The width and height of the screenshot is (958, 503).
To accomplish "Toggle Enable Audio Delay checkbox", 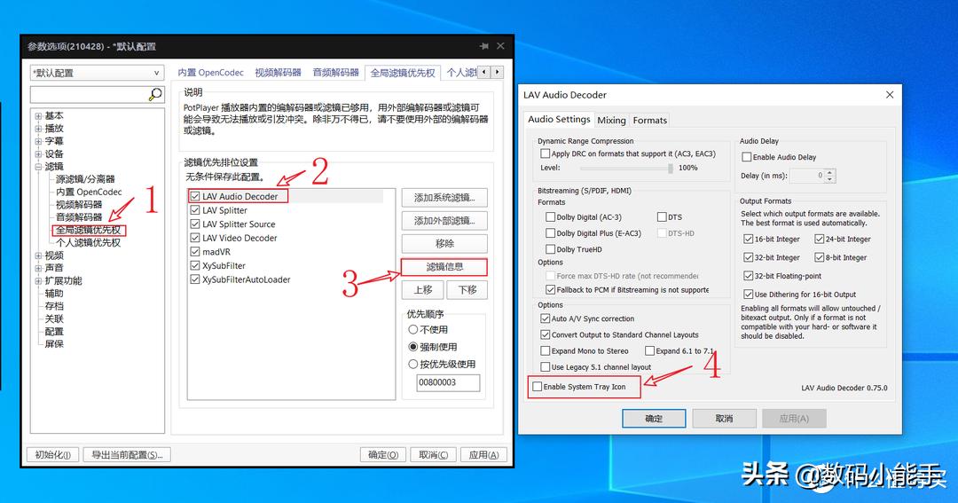I will [x=747, y=157].
